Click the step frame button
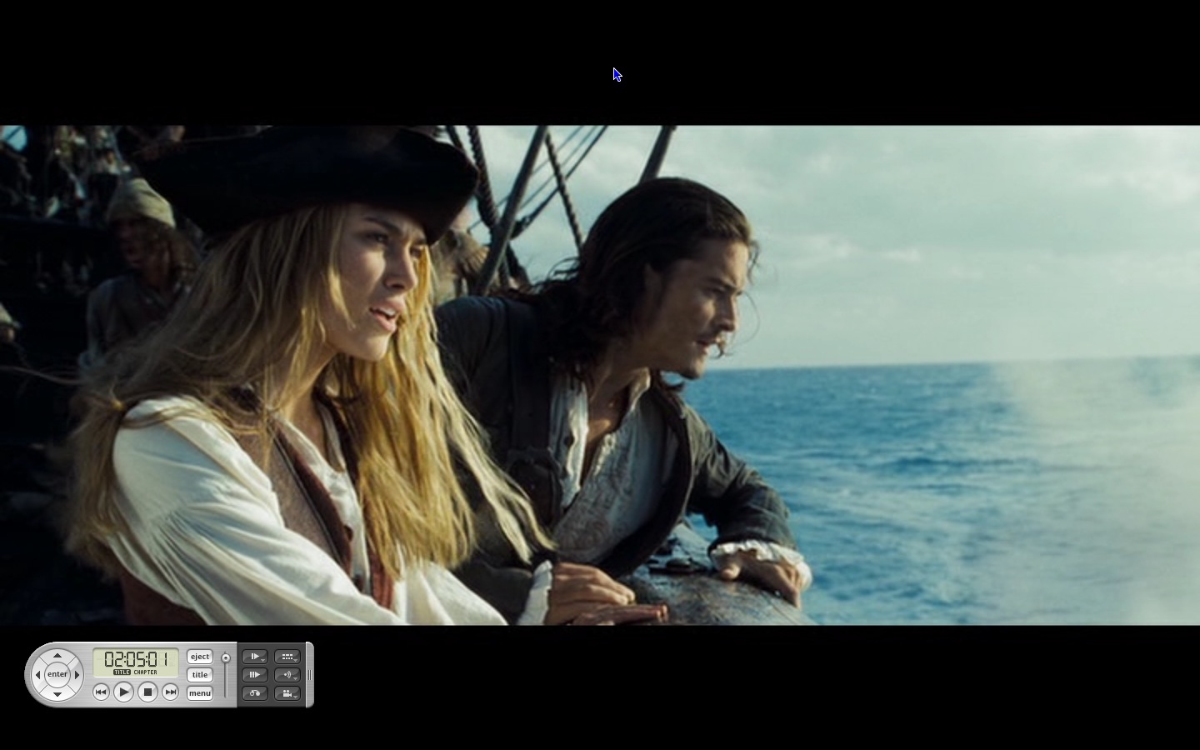The height and width of the screenshot is (750, 1200). [255, 675]
